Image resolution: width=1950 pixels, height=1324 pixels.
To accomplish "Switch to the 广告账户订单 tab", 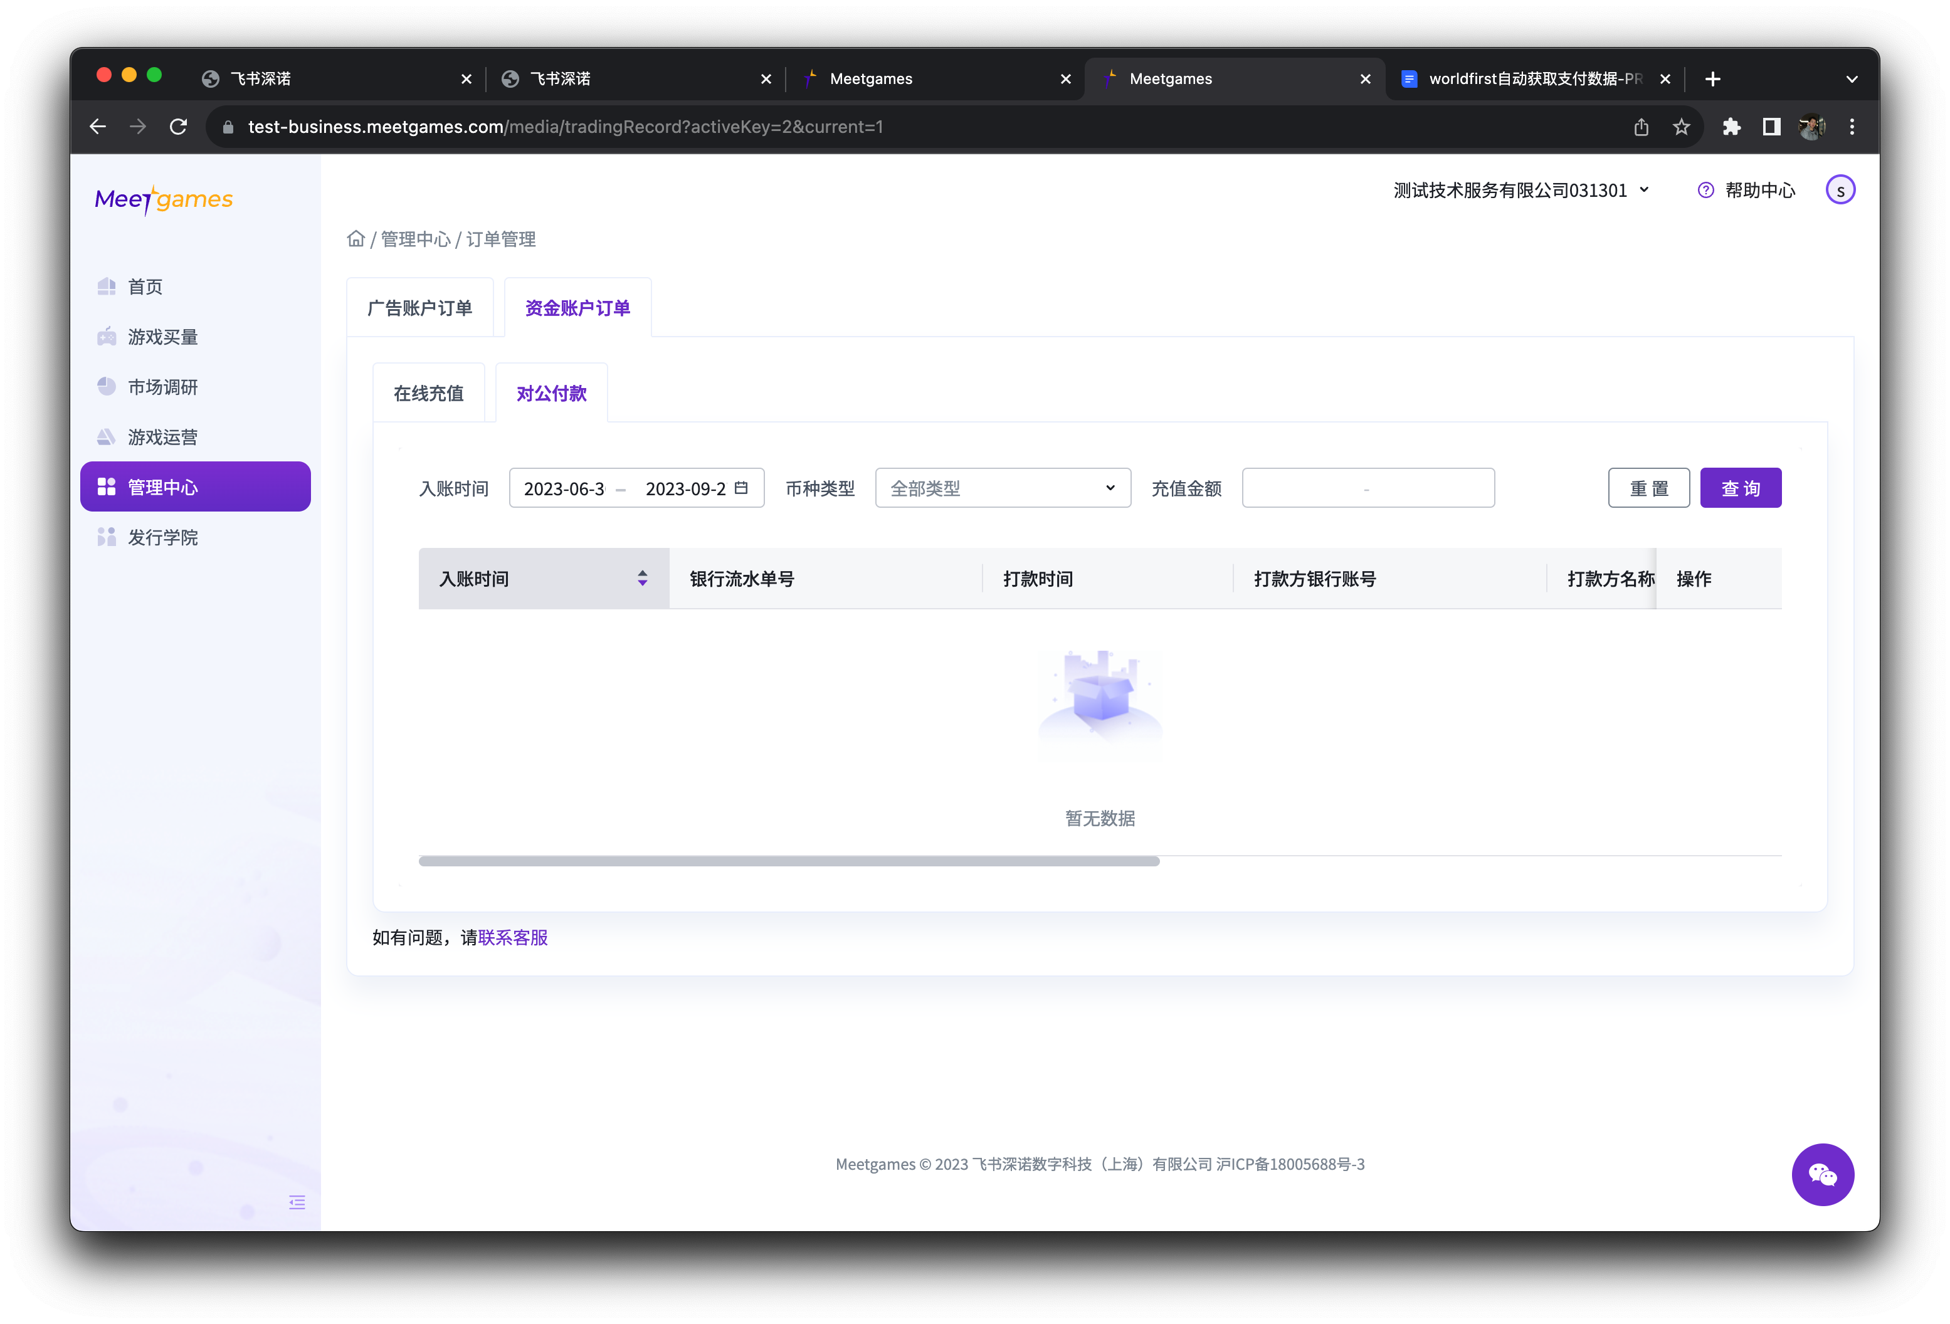I will pos(419,308).
